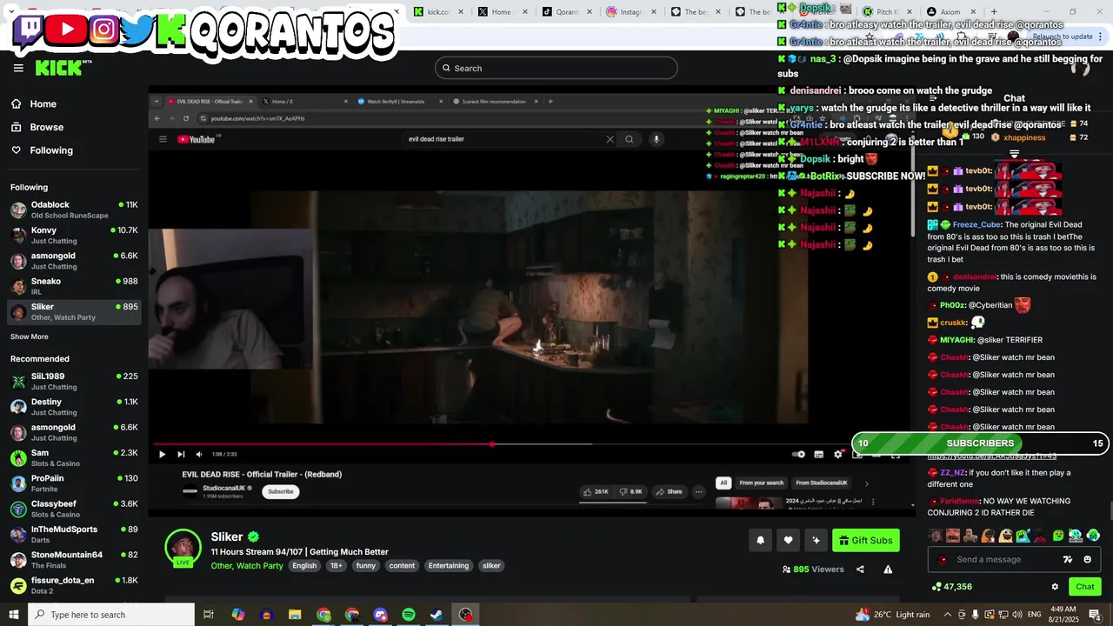
Task: Expand Show More under Following
Action: coord(30,336)
